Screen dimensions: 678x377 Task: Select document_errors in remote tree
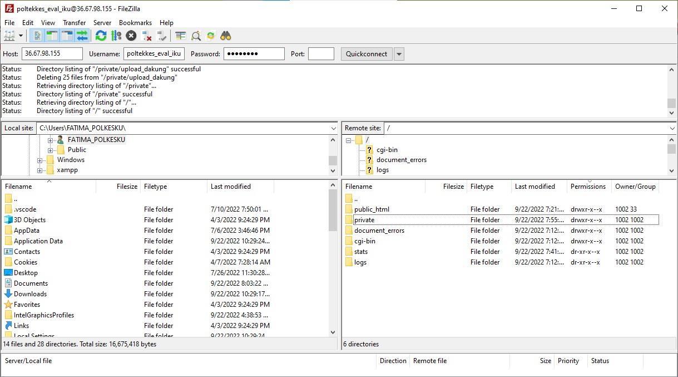402,160
